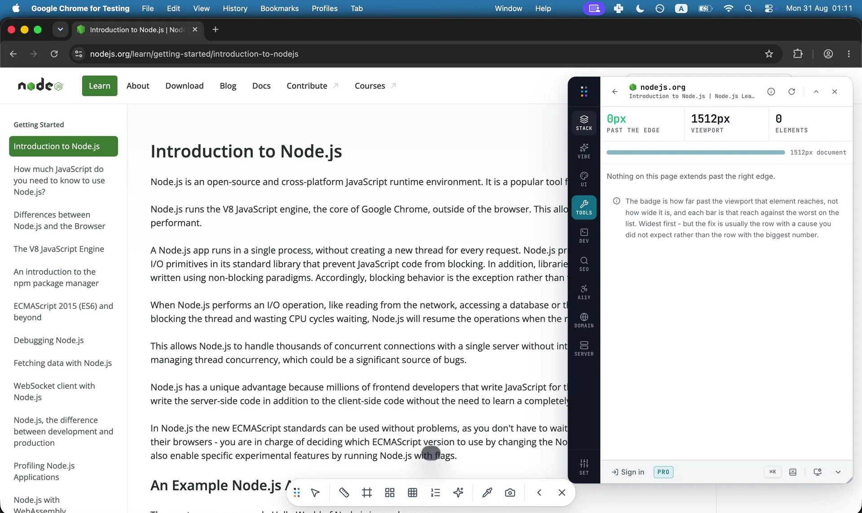Viewport: 862px width, 513px height.
Task: Open the File menu in the menu bar
Action: [x=148, y=9]
